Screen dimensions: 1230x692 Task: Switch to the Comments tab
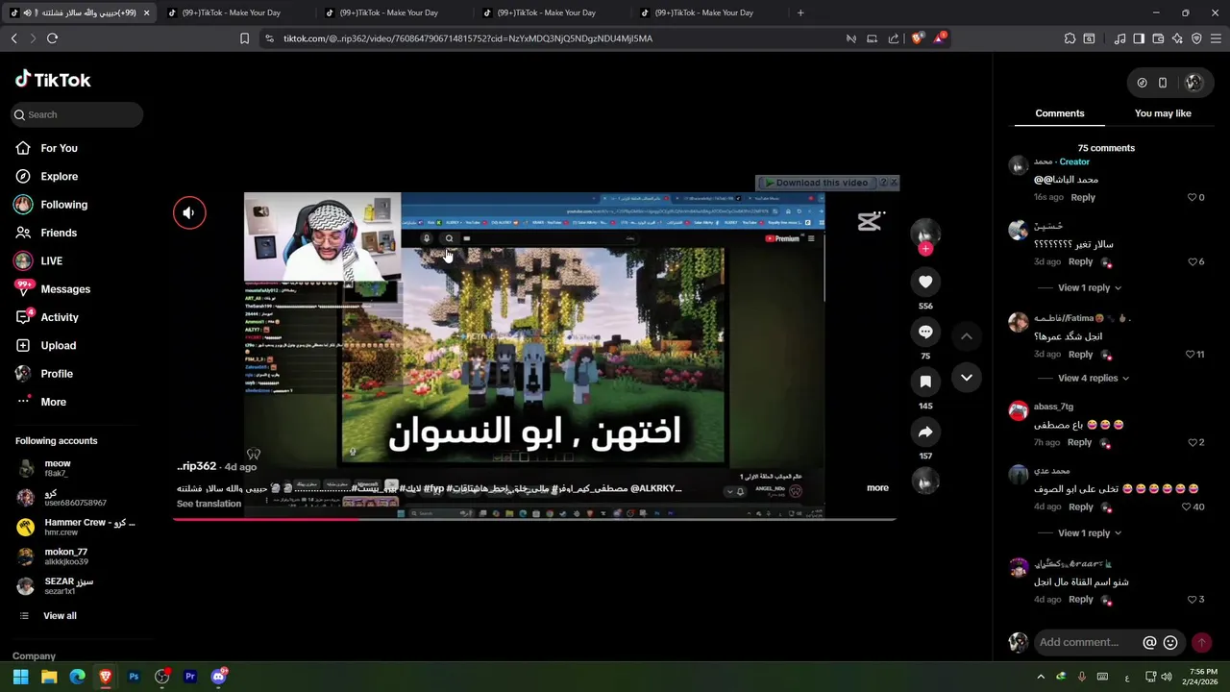[x=1059, y=113]
